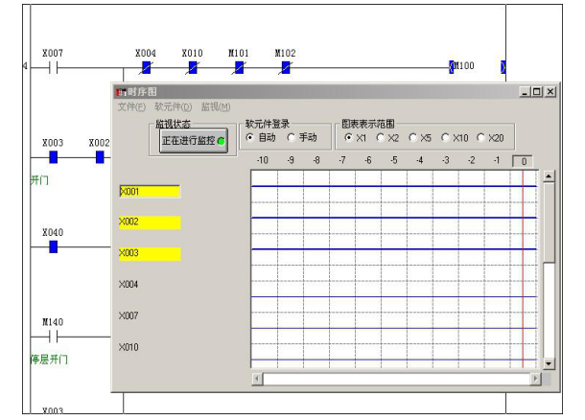Image resolution: width=585 pixels, height=420 pixels.
Task: Click the 时序图 window title icon
Action: point(121,92)
